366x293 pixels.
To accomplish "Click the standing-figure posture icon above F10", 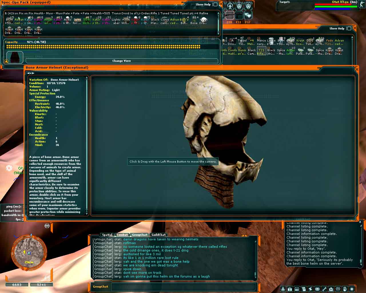I will point(230,6).
